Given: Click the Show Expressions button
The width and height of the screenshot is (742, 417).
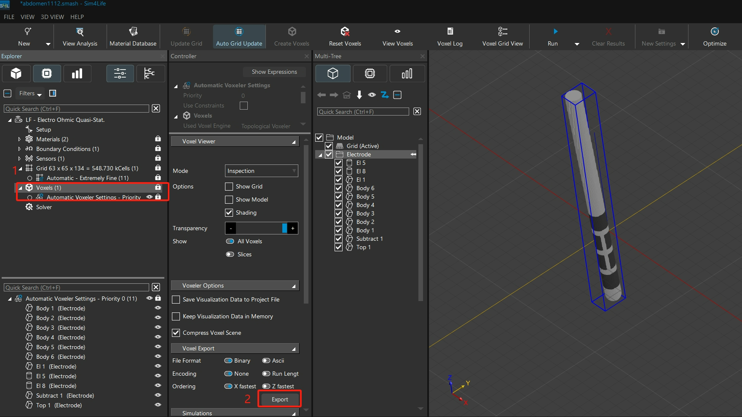Looking at the screenshot, I should pyautogui.click(x=274, y=72).
